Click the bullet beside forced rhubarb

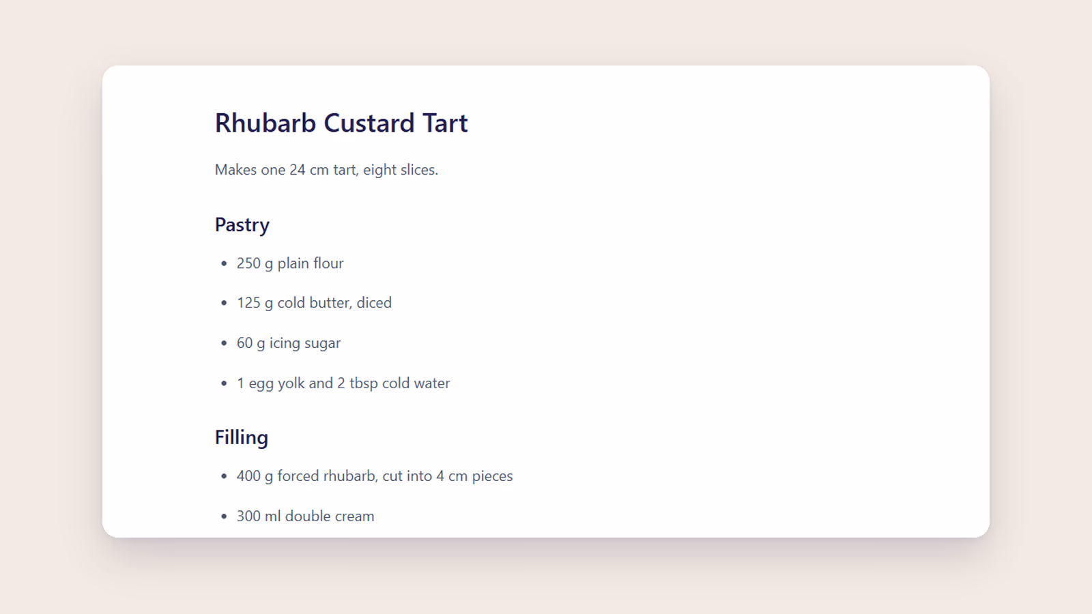tap(224, 476)
